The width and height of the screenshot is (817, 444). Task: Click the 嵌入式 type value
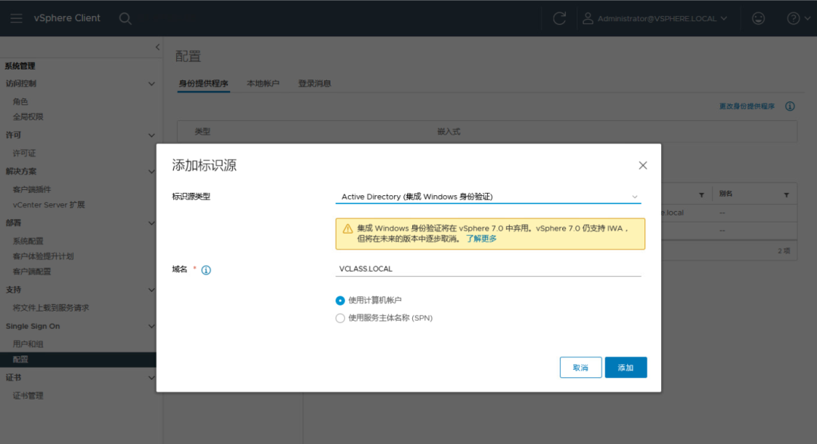click(449, 132)
